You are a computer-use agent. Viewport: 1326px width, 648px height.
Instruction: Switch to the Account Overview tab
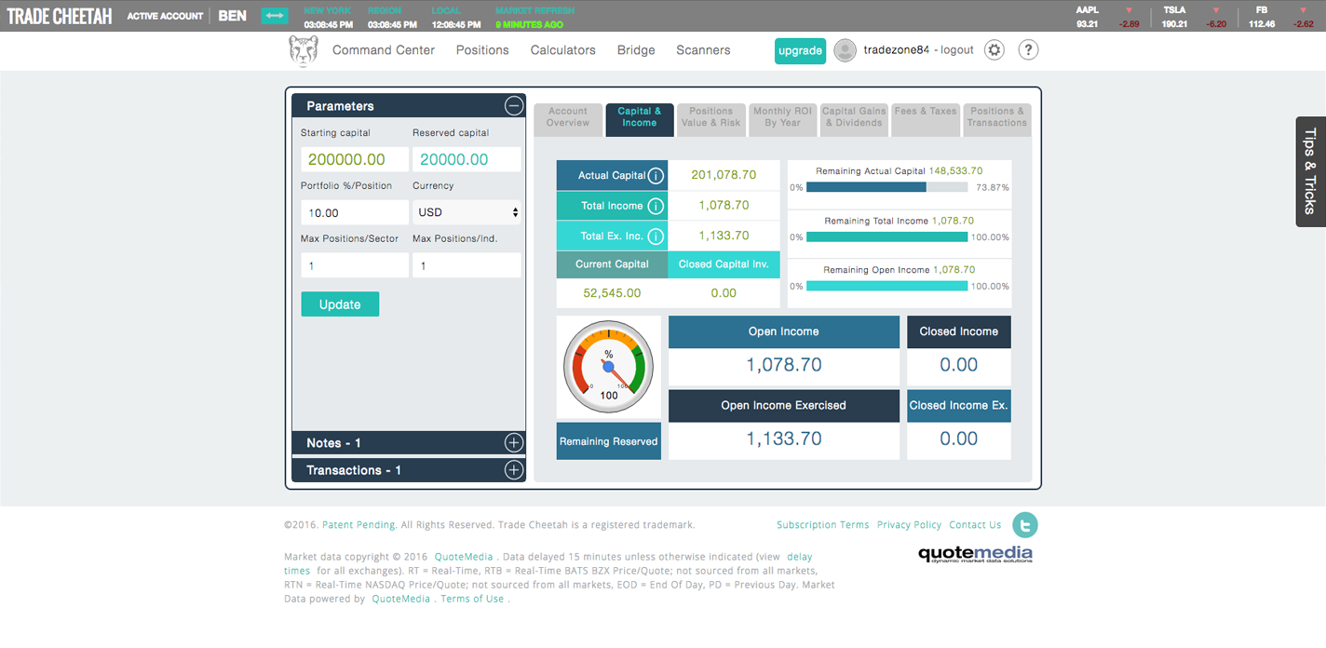[x=568, y=117]
